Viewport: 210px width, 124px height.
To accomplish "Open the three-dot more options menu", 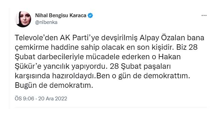I will [x=204, y=16].
